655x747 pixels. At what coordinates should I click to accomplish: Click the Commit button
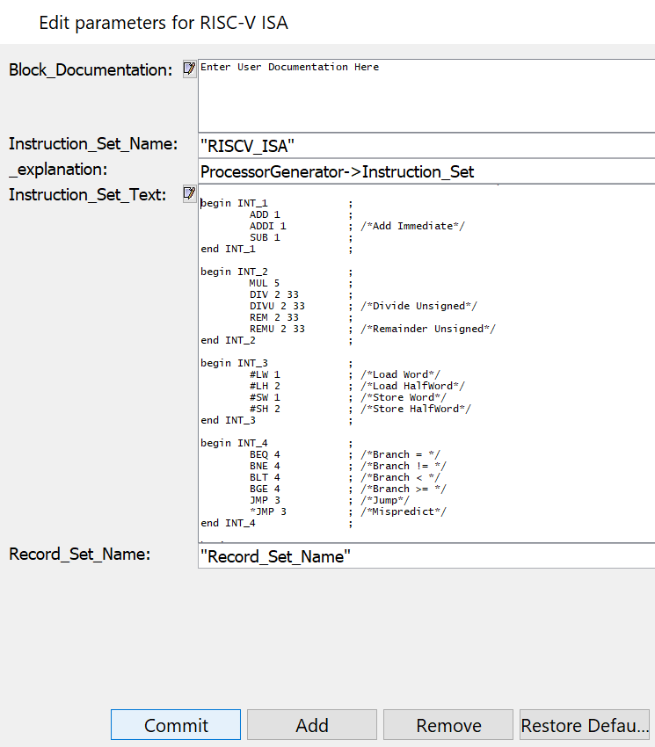coord(176,725)
